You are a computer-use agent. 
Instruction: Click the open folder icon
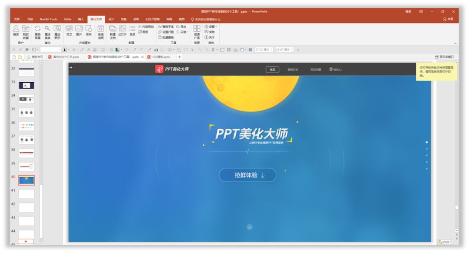tap(20, 57)
